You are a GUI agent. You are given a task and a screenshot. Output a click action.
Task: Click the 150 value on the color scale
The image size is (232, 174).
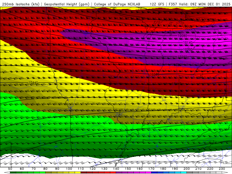[x=128, y=169]
